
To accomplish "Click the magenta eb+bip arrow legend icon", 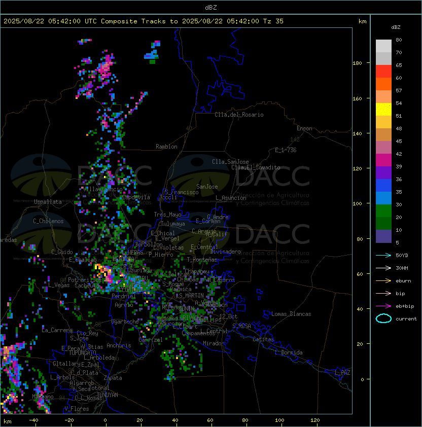I will pyautogui.click(x=383, y=306).
